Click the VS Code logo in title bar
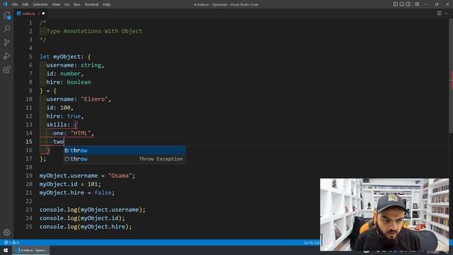453x255 pixels. pos(5,4)
